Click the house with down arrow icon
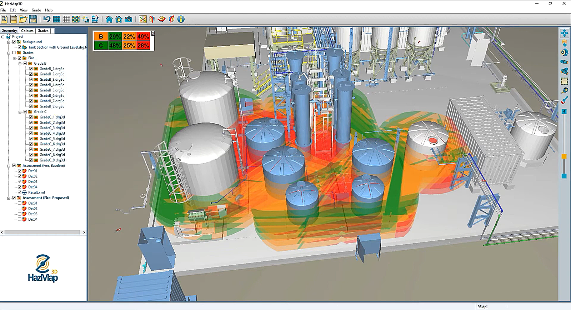 [x=119, y=19]
